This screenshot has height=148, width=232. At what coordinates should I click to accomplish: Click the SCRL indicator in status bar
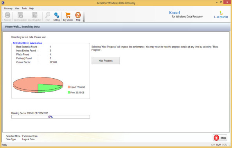(x=225, y=145)
